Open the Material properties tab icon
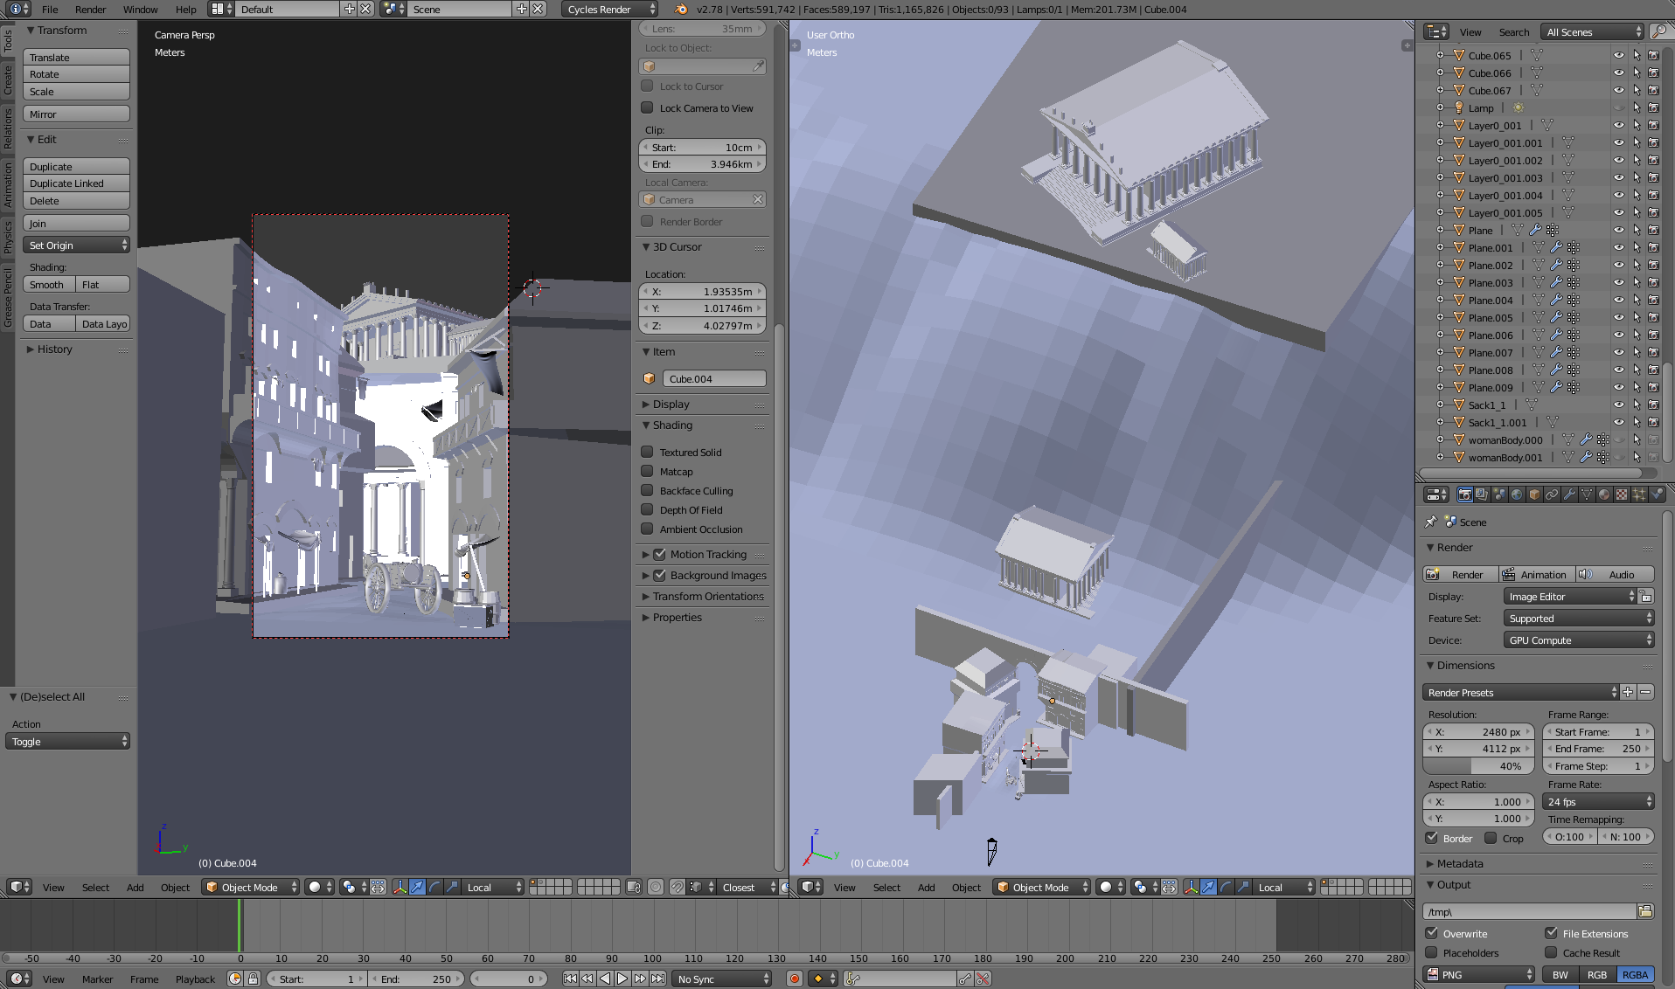 point(1604,494)
